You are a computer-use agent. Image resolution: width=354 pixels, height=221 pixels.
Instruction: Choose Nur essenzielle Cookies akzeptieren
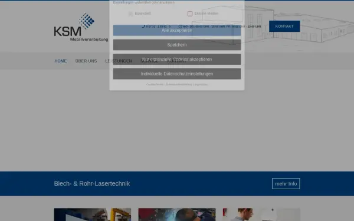[177, 60]
